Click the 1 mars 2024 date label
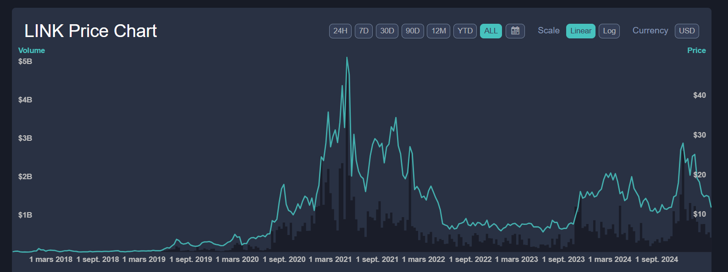Screen dimensions: 728x272 [610, 259]
